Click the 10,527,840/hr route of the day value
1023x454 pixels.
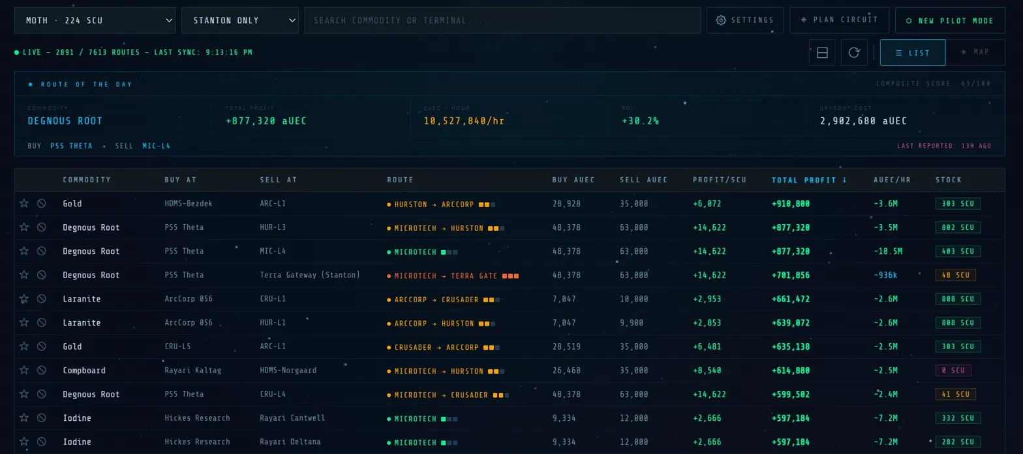point(463,121)
